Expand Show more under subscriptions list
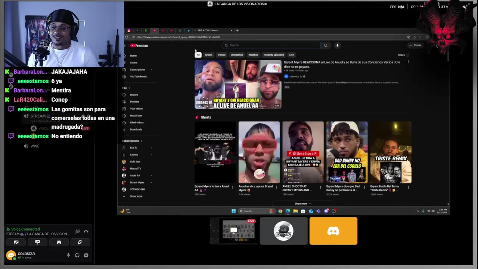478x269 pixels. click(133, 196)
